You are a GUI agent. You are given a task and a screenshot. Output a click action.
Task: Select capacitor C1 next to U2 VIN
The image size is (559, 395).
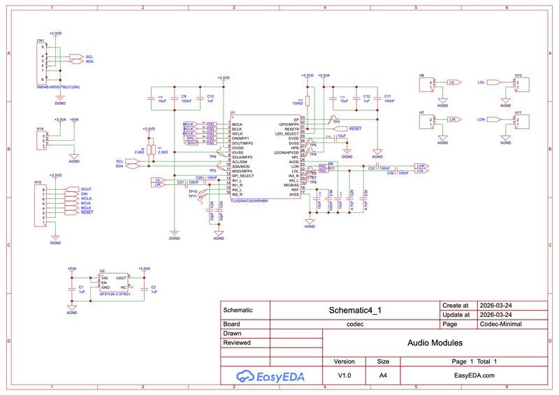(x=72, y=289)
